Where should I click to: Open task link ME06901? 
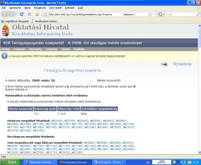[96, 121]
